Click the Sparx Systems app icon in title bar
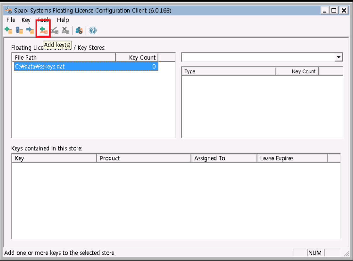The image size is (353, 261). [8, 10]
